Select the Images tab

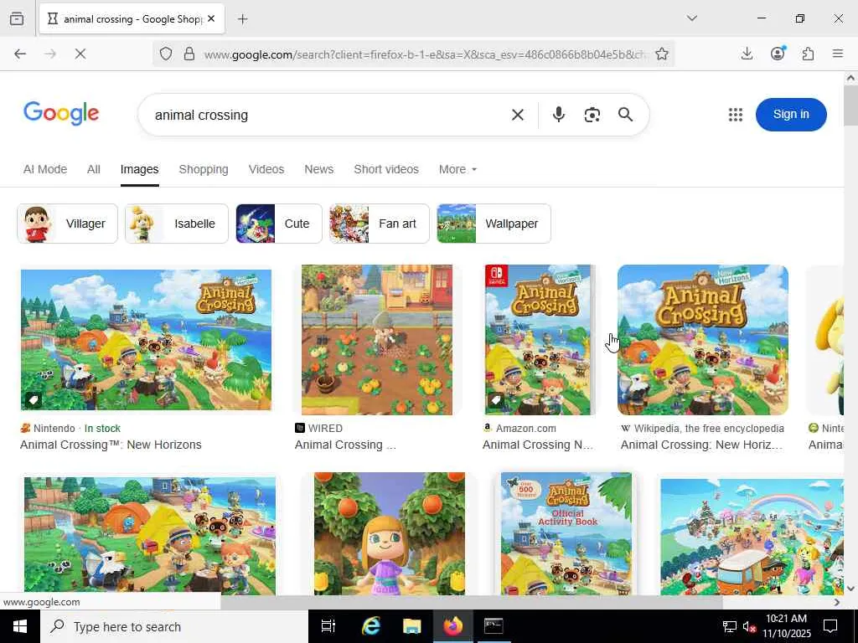pyautogui.click(x=140, y=169)
